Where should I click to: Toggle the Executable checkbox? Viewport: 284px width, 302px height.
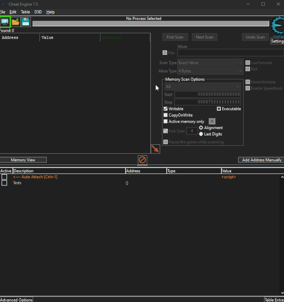coord(219,109)
